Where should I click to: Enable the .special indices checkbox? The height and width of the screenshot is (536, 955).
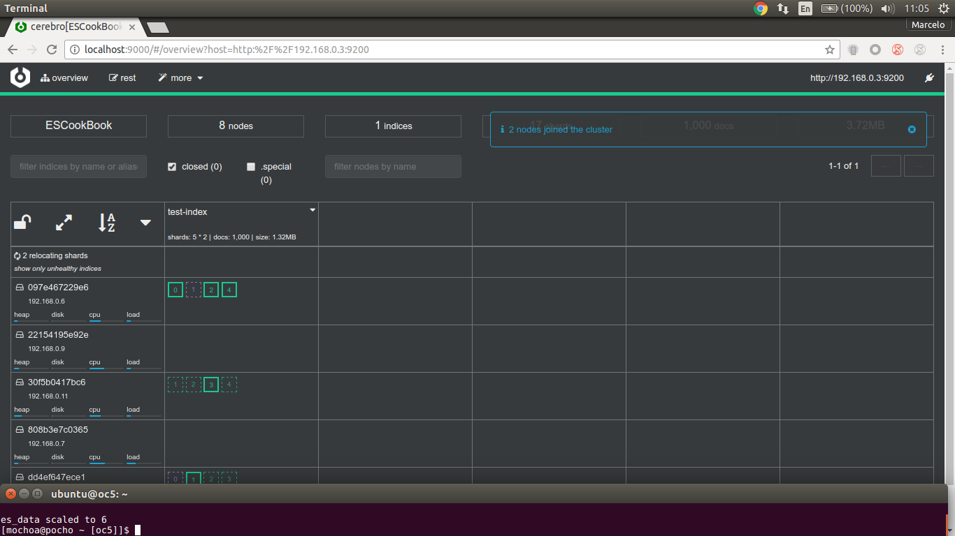[x=251, y=167]
